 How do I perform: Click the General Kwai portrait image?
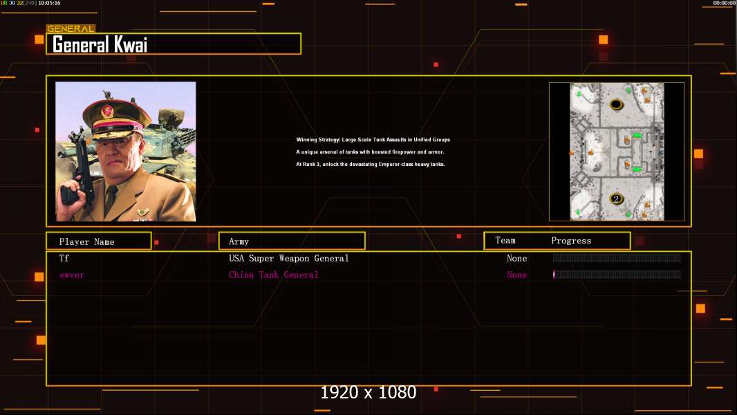126,151
